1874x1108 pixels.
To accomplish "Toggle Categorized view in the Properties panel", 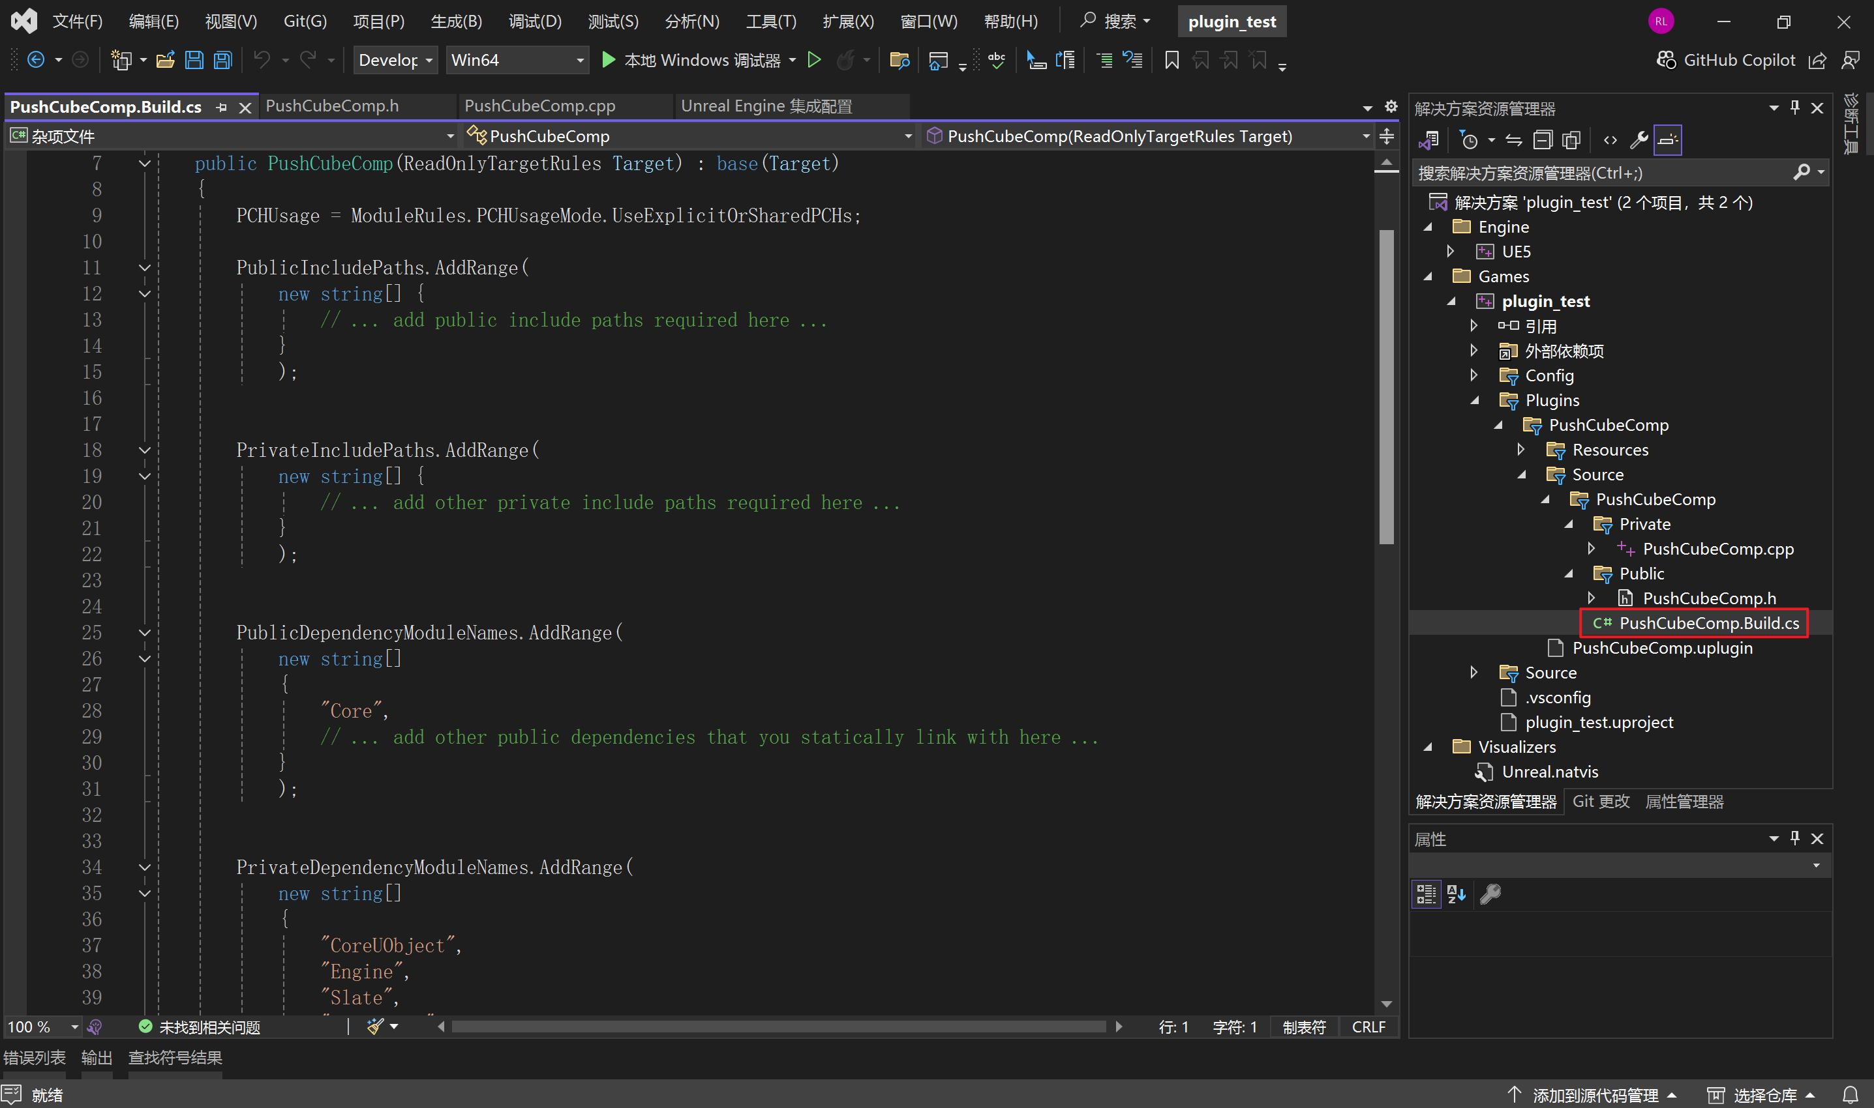I will coord(1426,894).
